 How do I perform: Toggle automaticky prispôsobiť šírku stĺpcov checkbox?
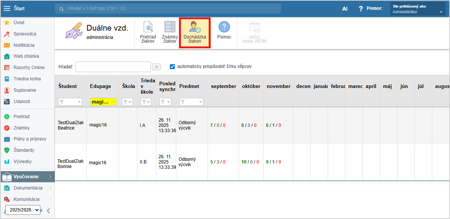click(x=173, y=66)
